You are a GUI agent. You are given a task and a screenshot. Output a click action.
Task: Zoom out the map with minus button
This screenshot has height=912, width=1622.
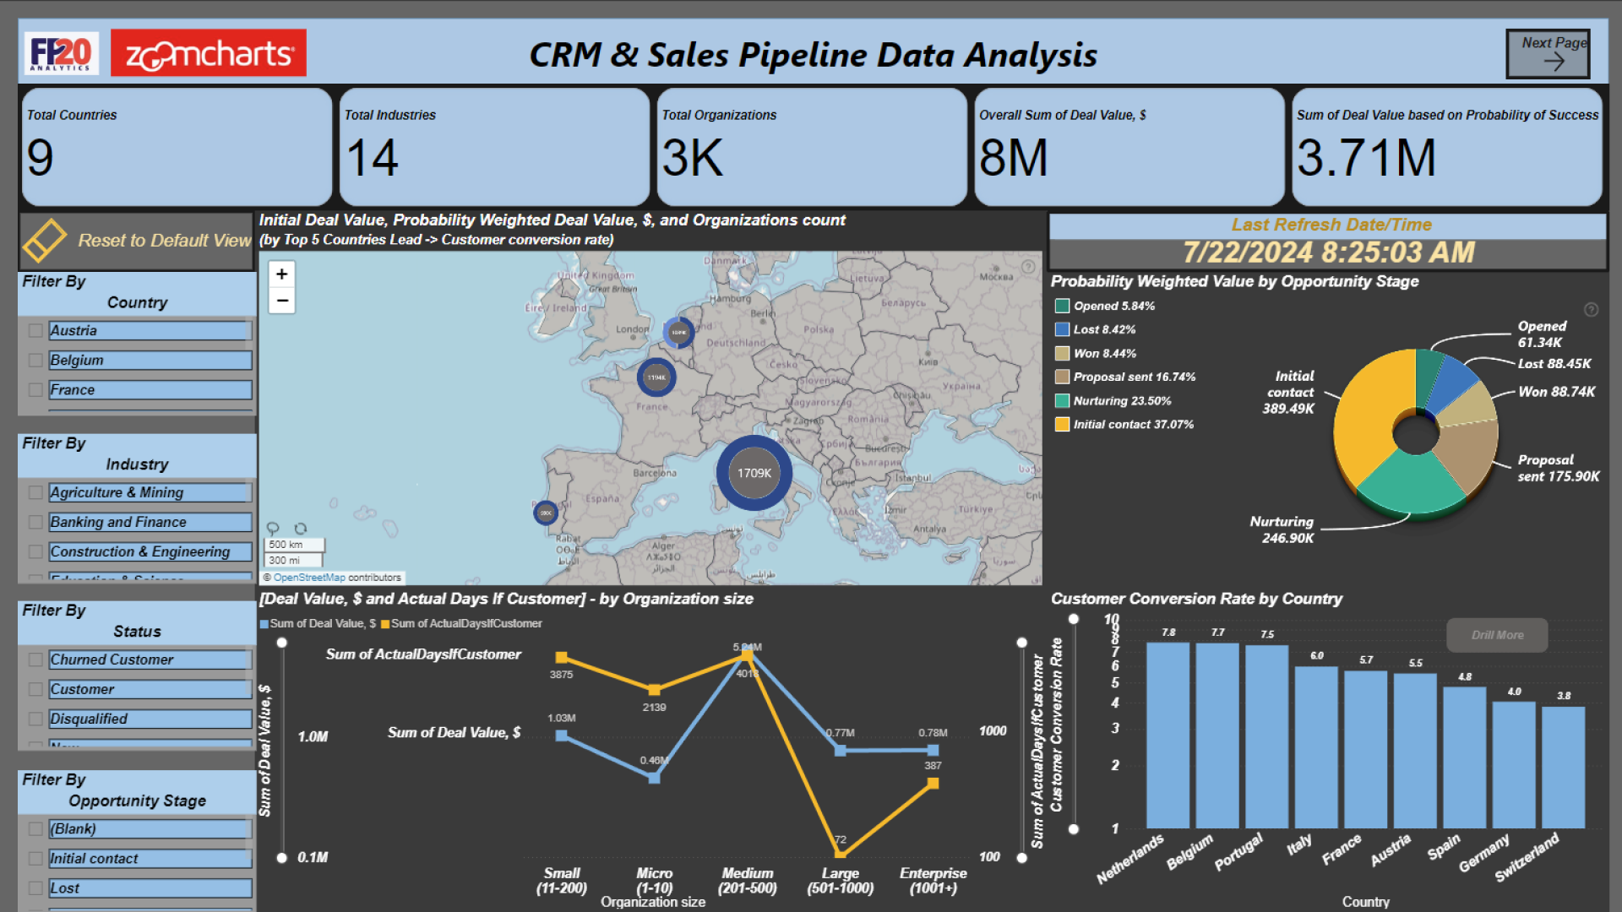(x=282, y=300)
